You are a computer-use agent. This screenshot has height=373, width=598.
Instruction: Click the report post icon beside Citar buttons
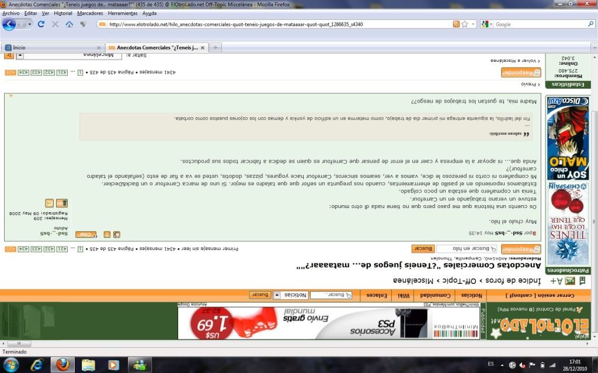click(x=117, y=234)
